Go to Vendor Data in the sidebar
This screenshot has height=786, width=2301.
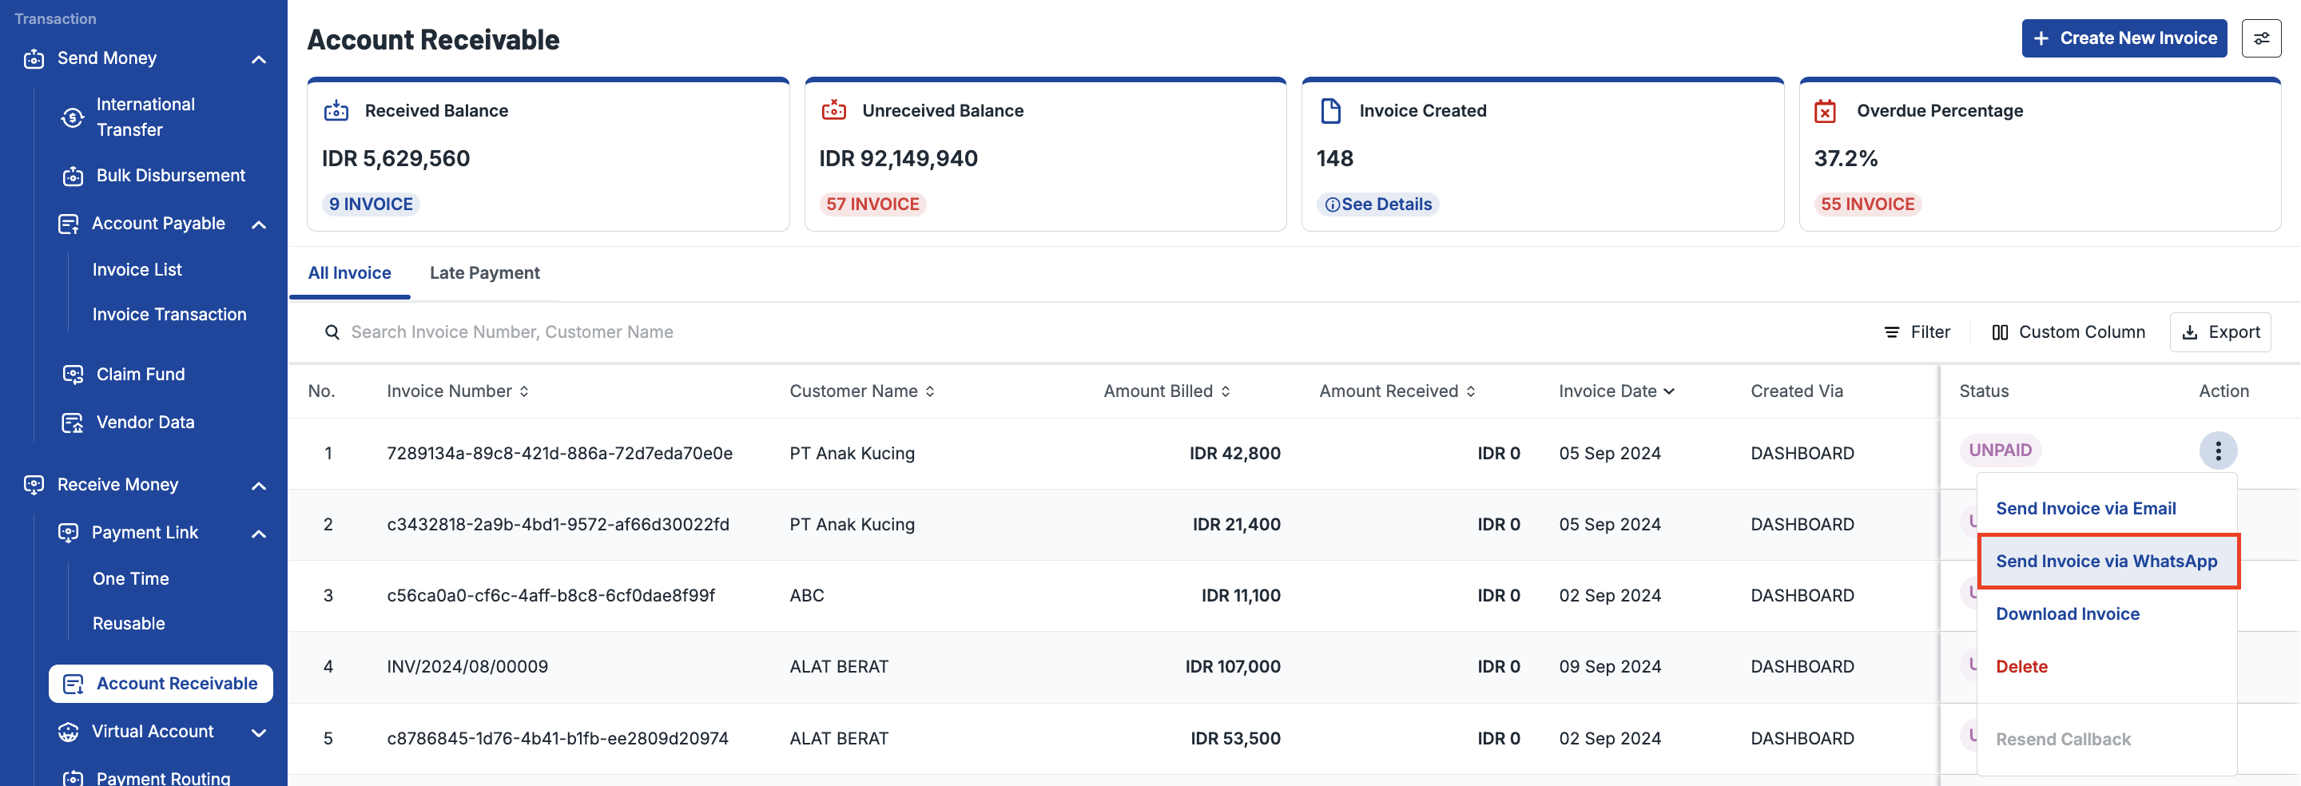pos(145,423)
